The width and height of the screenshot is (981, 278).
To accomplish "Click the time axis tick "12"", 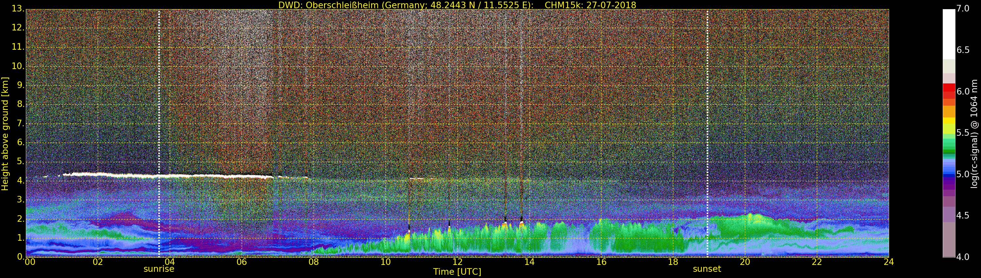I will [x=457, y=262].
